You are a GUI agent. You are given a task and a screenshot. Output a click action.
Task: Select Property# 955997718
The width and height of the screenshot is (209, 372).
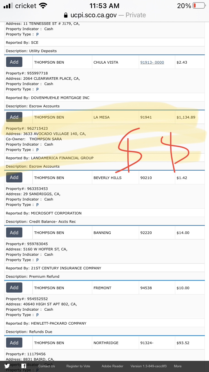(x=27, y=73)
